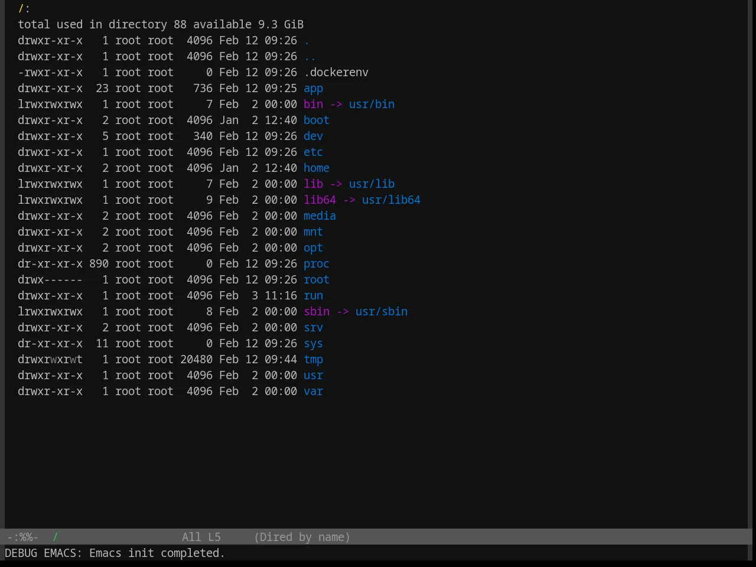Image resolution: width=756 pixels, height=567 pixels.
Task: Select the media directory name
Action: pos(320,216)
